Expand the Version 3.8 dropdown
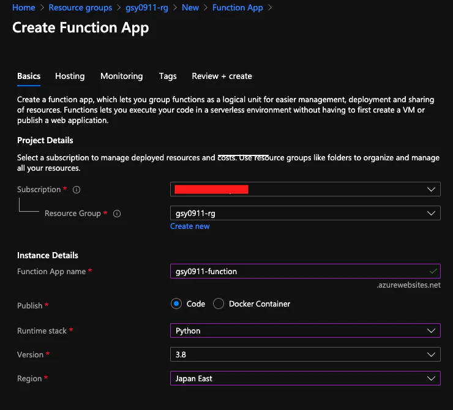This screenshot has height=410, width=453. click(305, 354)
